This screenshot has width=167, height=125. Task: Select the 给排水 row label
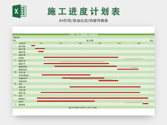coord(21,102)
